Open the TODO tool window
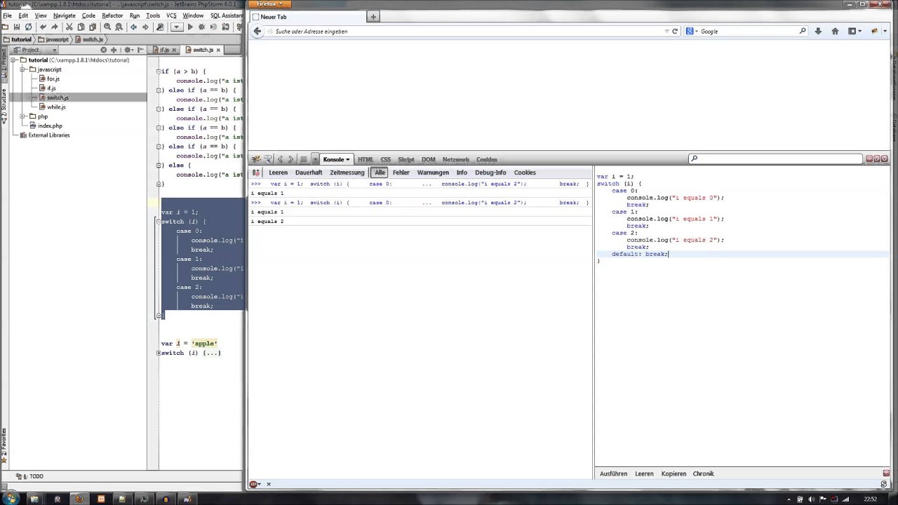 [x=32, y=476]
